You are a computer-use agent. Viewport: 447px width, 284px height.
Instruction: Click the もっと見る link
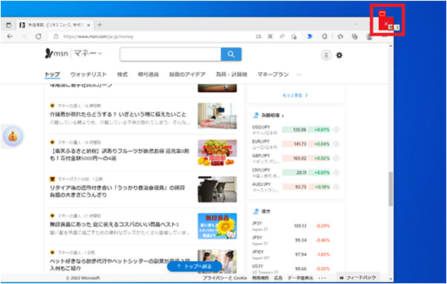[x=295, y=95]
